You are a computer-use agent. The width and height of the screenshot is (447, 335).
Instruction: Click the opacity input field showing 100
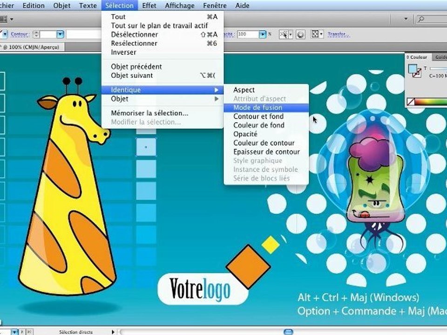(x=248, y=34)
